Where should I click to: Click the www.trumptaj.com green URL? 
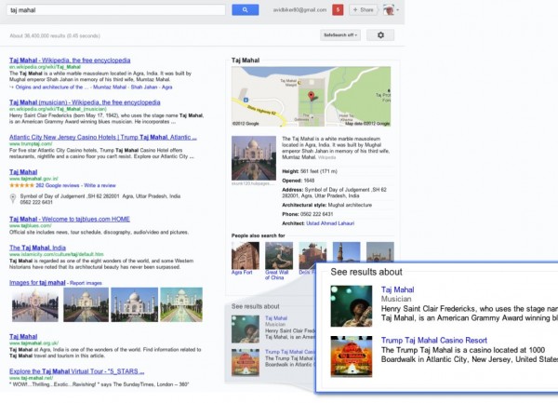[x=31, y=144]
